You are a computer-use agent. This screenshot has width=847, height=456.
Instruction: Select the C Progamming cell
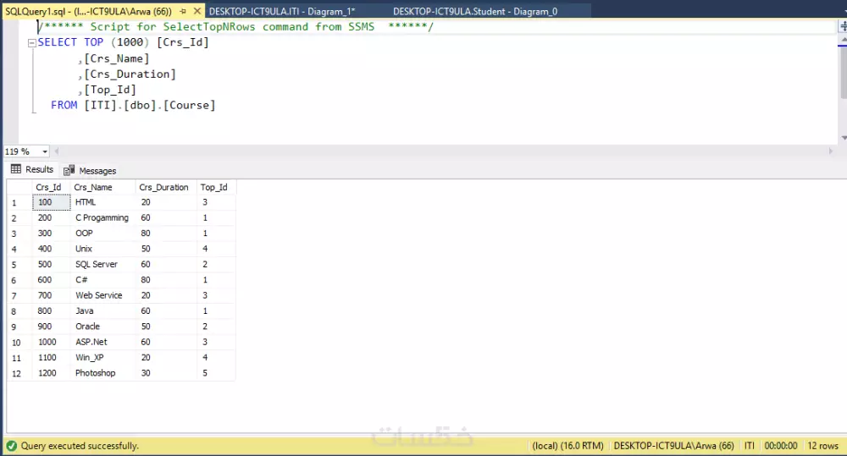[102, 218]
